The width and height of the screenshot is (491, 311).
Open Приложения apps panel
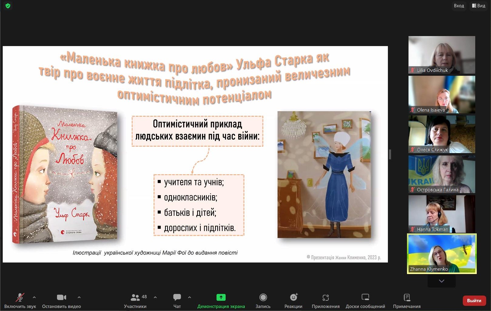tap(325, 301)
